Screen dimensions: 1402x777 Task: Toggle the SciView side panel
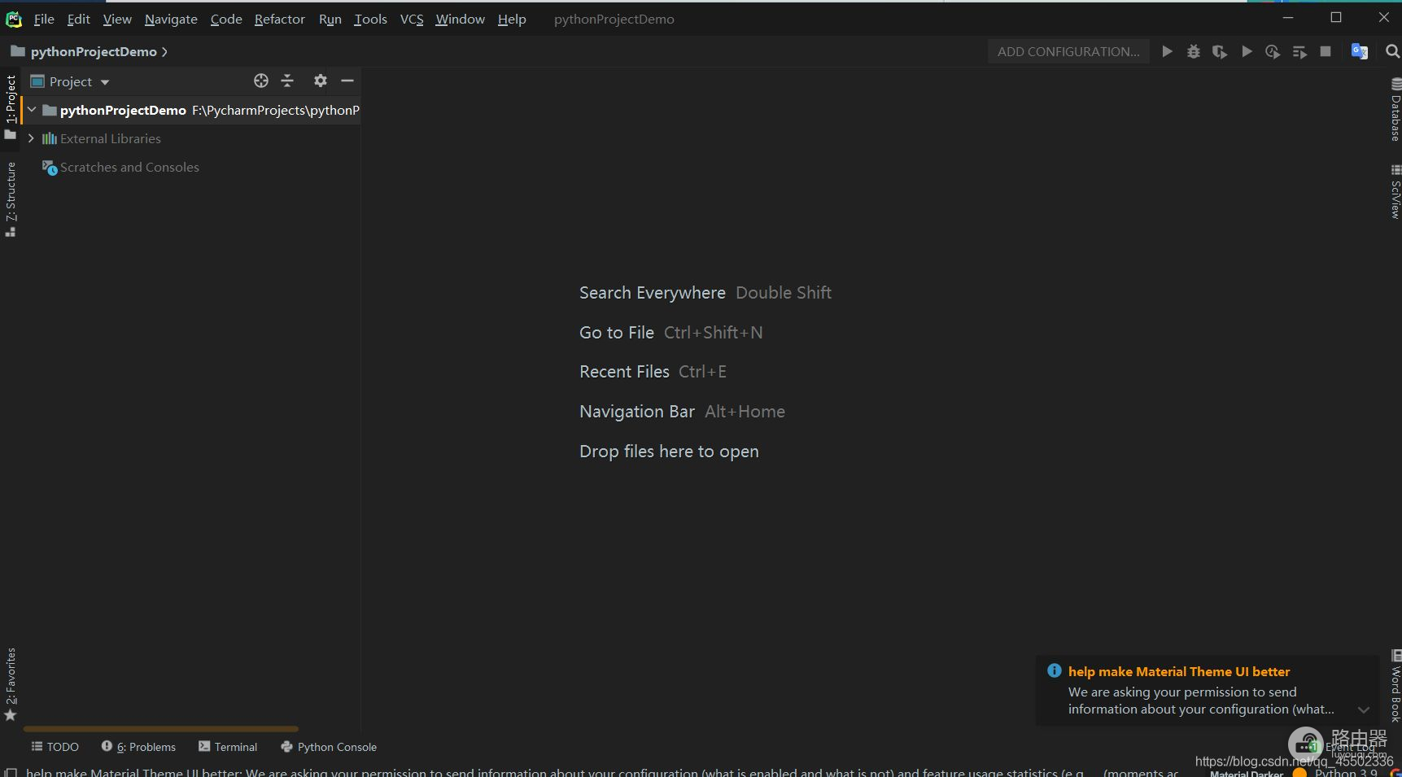[x=1395, y=192]
